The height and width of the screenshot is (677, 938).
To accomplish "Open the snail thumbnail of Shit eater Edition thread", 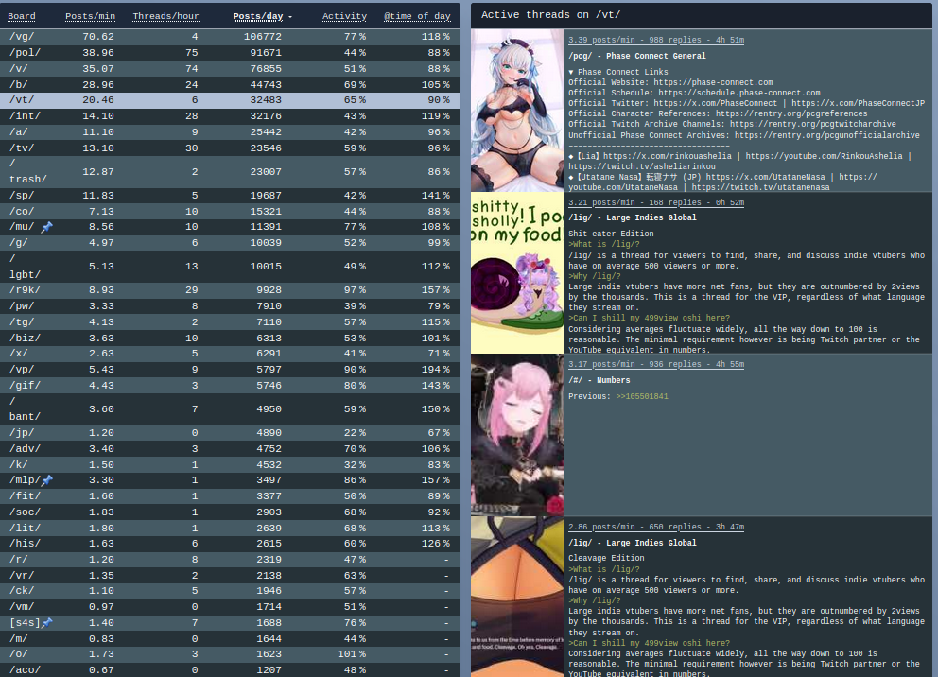I will (x=517, y=273).
